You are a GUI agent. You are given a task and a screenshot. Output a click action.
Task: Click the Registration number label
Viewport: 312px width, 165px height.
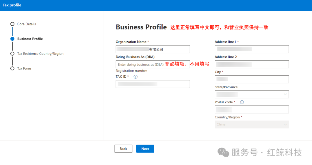131,71
